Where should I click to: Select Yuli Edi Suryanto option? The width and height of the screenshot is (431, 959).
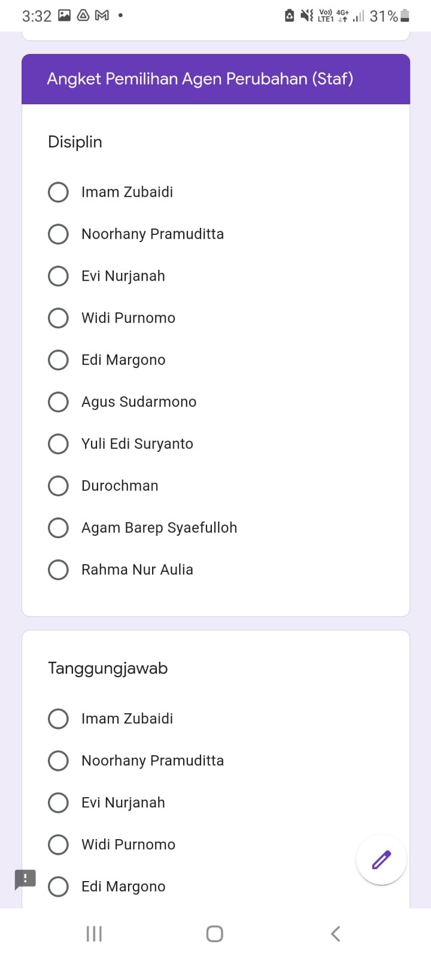click(x=58, y=444)
